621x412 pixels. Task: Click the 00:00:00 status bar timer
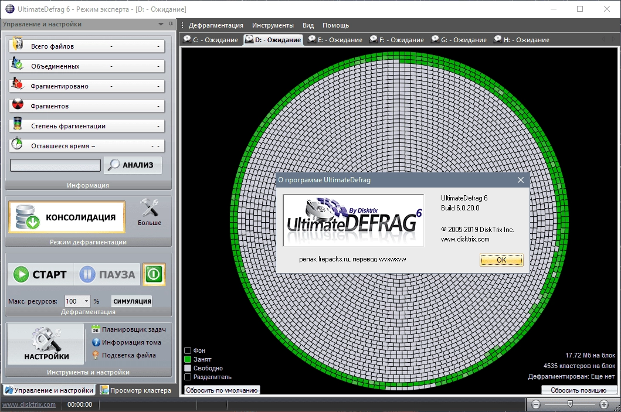click(80, 404)
